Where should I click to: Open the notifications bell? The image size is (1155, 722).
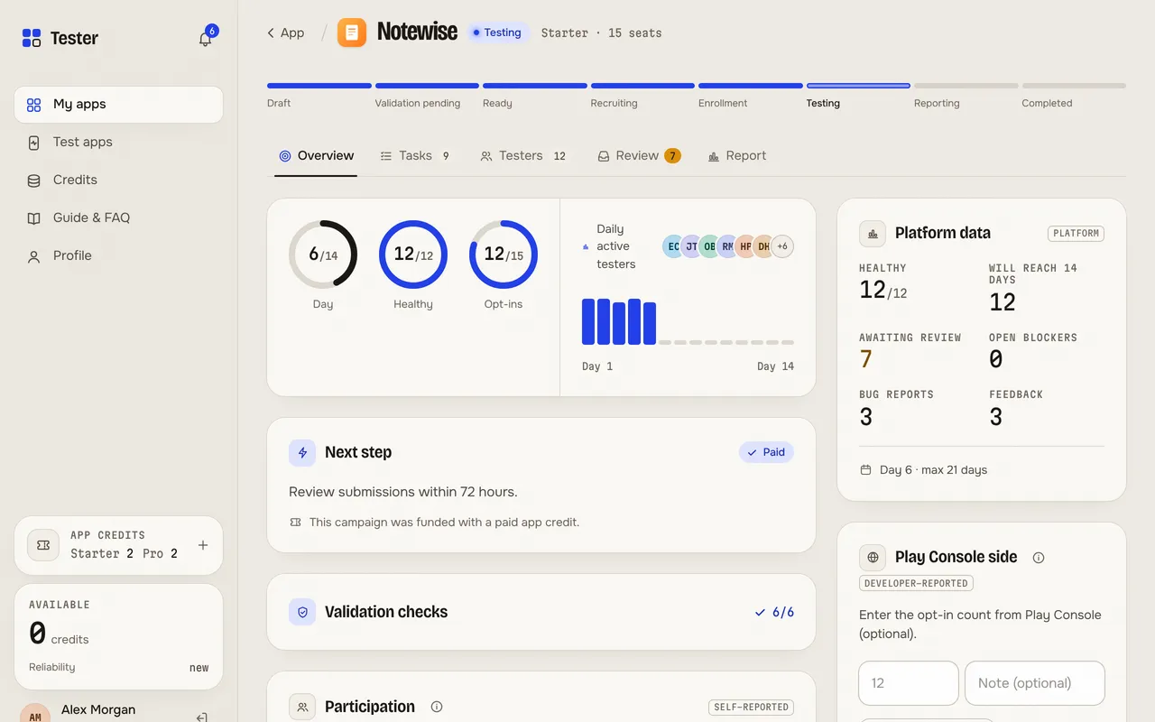pos(206,39)
